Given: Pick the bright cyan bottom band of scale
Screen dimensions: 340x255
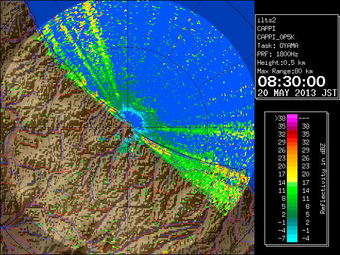Looking at the screenshot, I should pos(292,239).
